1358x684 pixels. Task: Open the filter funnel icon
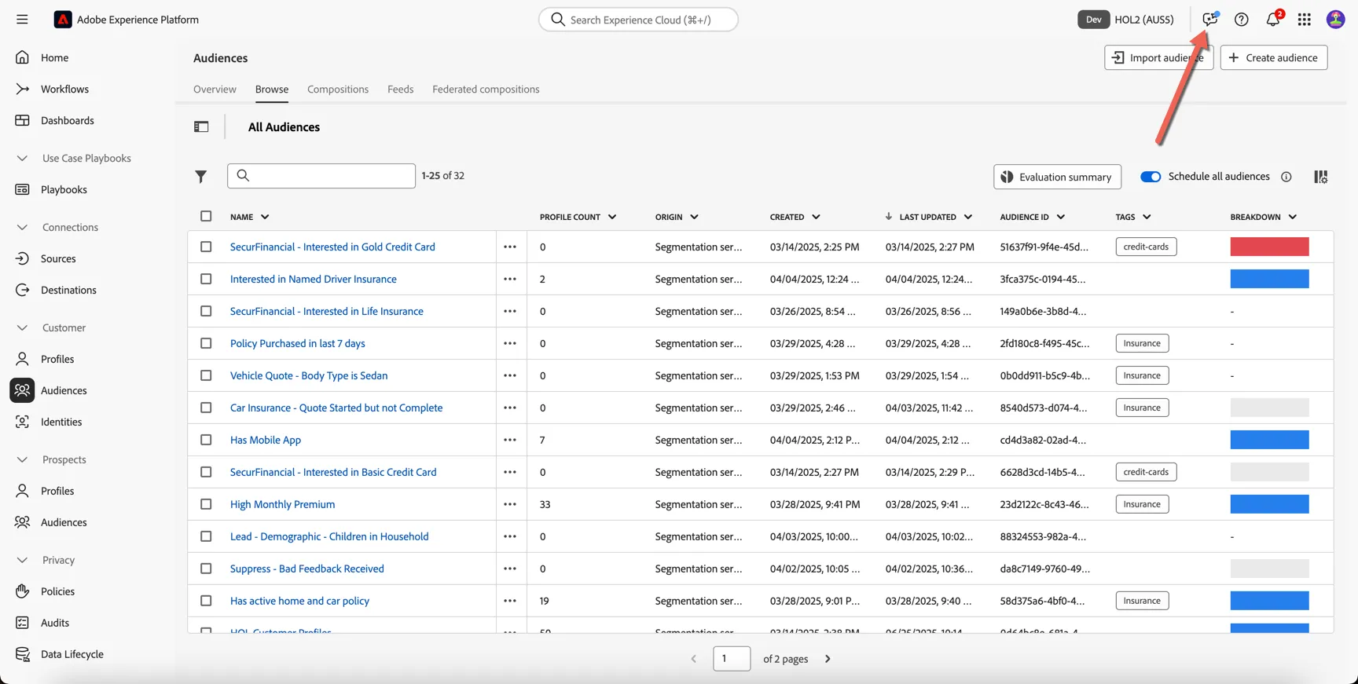(201, 177)
